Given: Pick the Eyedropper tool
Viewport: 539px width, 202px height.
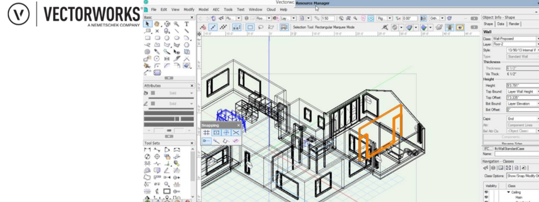Looking at the screenshot, I should point(157,52).
